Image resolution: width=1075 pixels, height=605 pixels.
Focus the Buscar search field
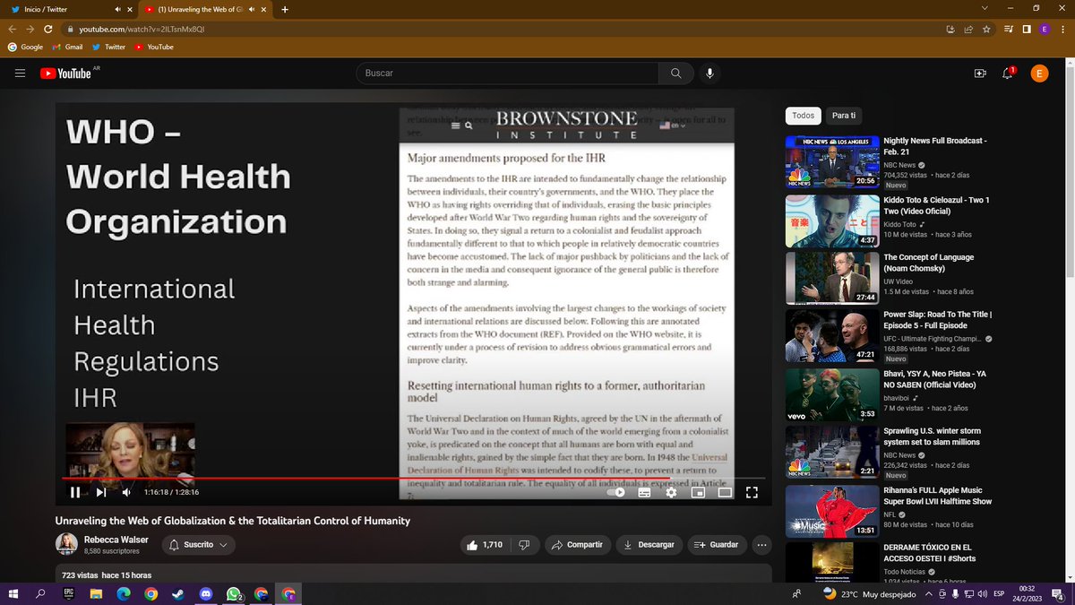pos(507,73)
